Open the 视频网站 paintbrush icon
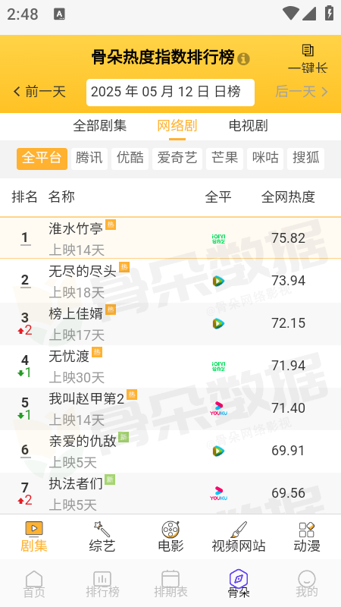 [x=239, y=529]
